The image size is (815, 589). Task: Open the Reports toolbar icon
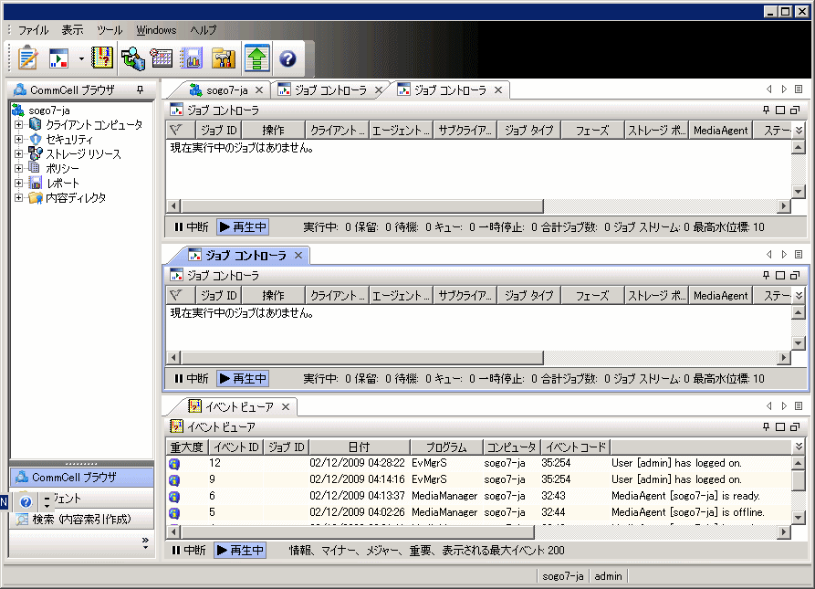click(193, 58)
